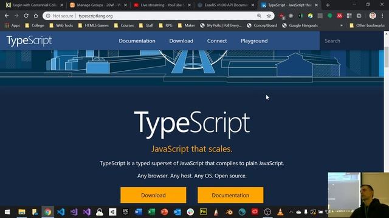Open the red M extension icon
This screenshot has width=389, height=218.
(x=339, y=16)
